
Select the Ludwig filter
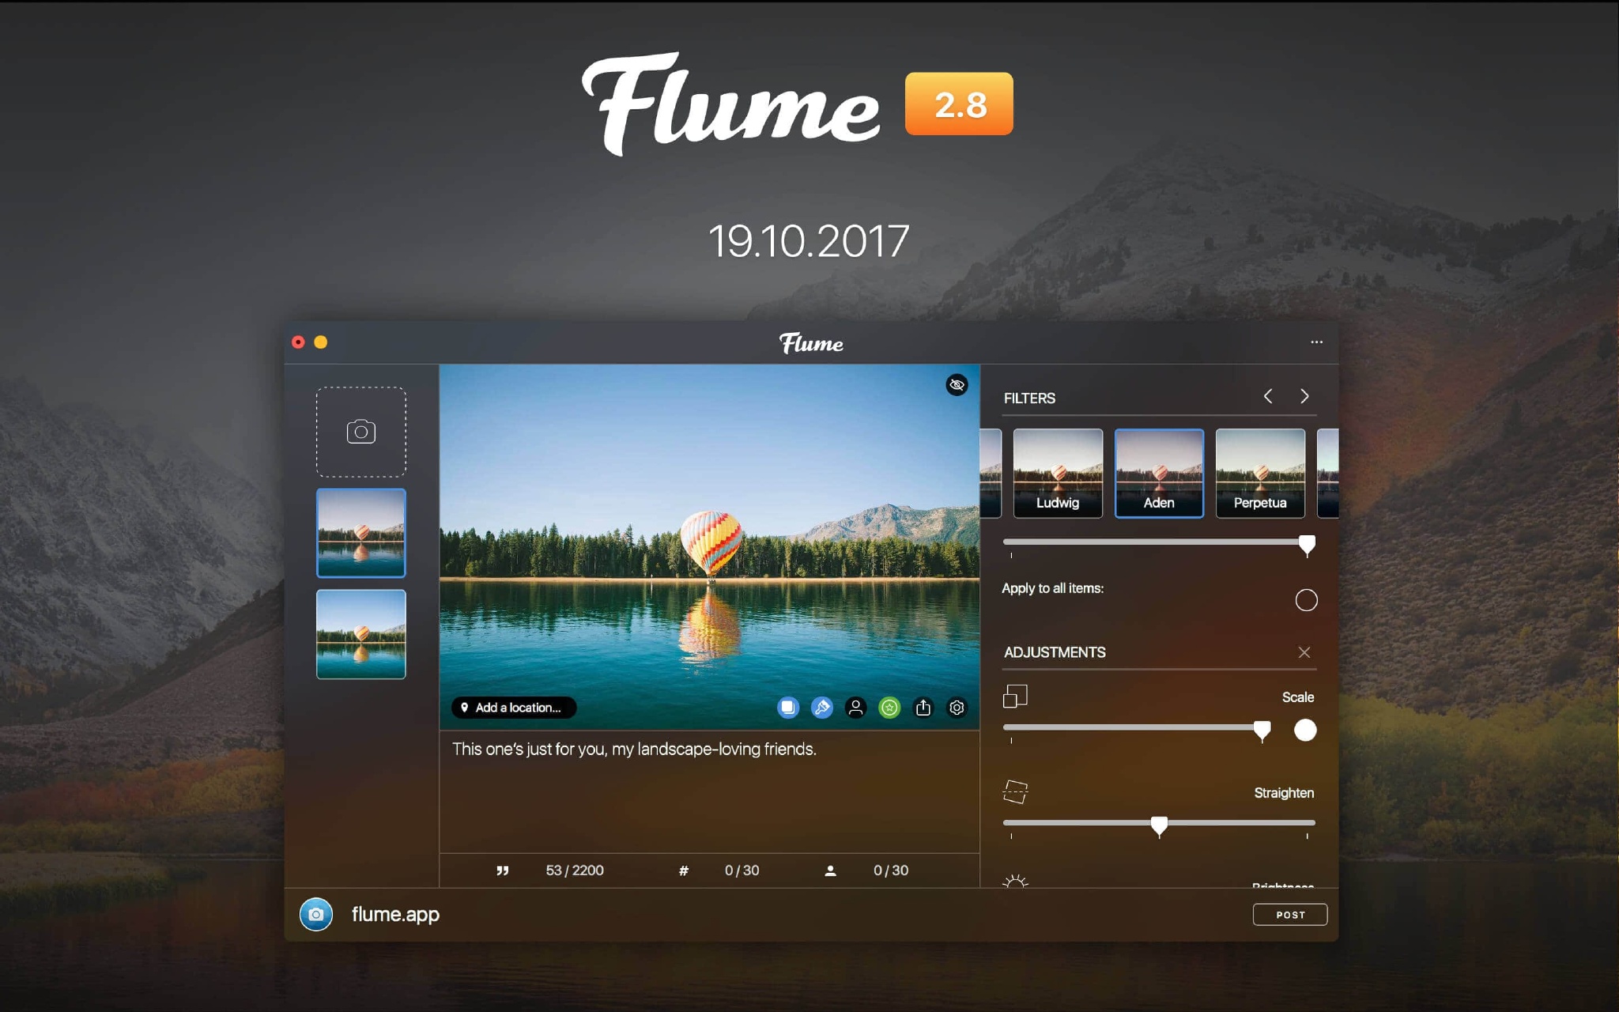[1057, 472]
